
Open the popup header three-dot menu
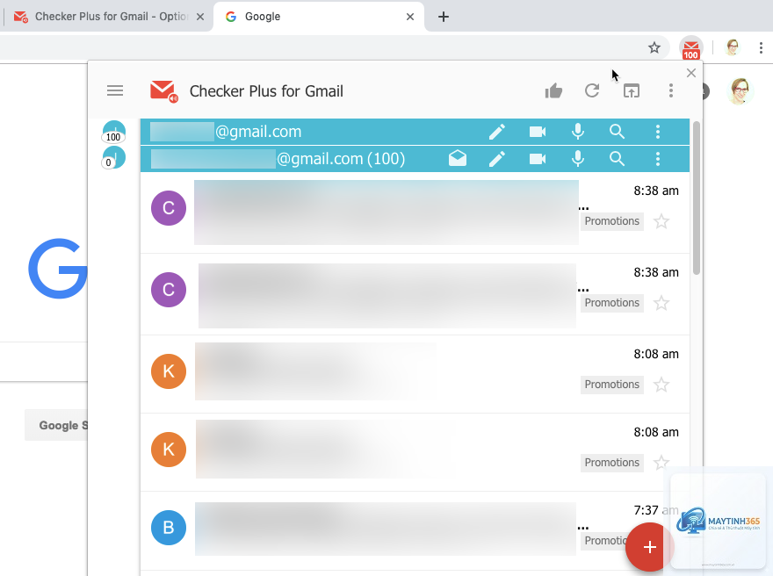click(x=670, y=90)
